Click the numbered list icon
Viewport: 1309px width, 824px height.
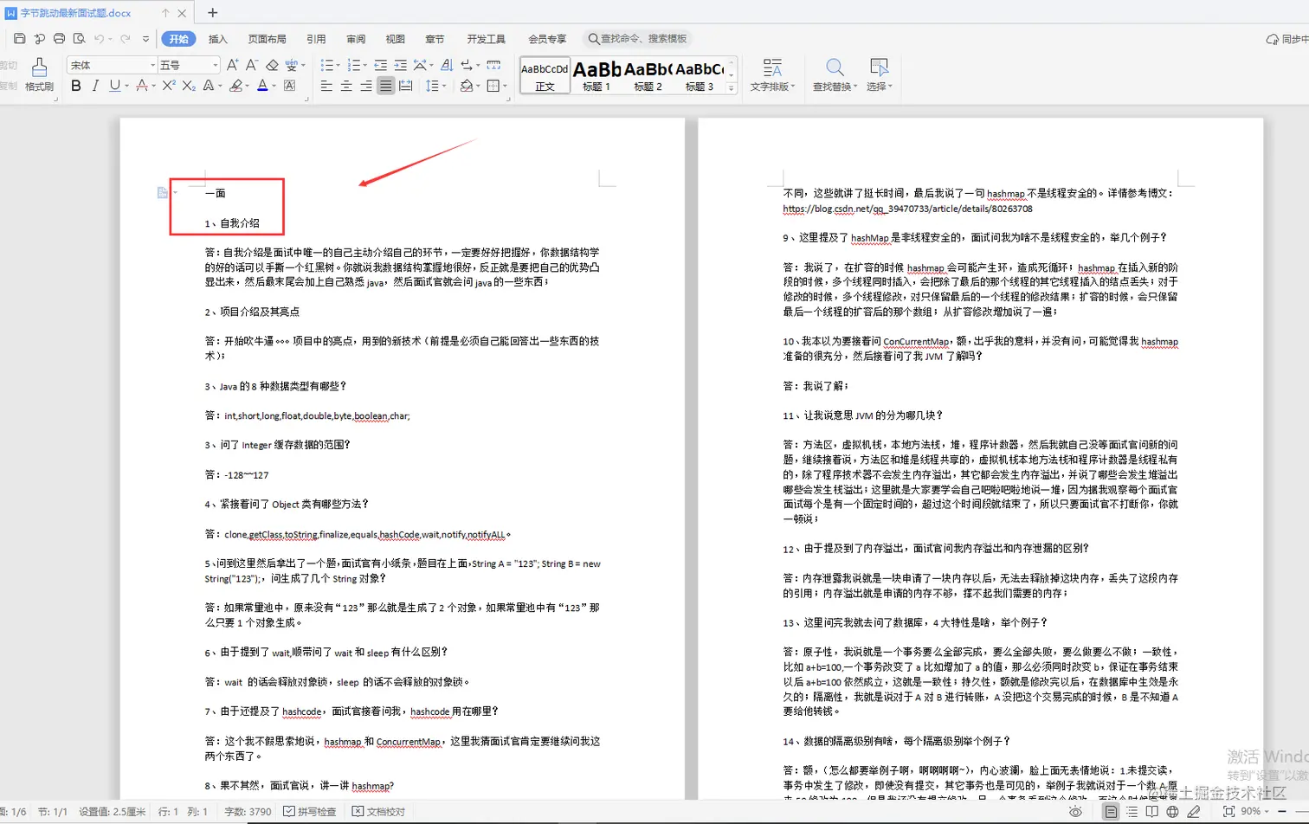353,65
